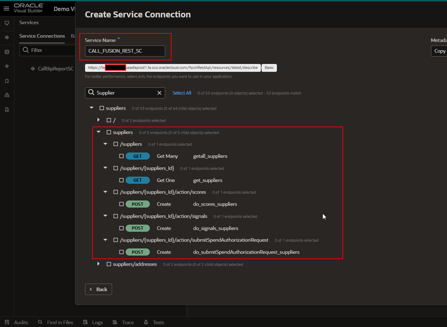This screenshot has height=327, width=447.
Task: Open Processes lightning icon in sidebar
Action: [7, 66]
